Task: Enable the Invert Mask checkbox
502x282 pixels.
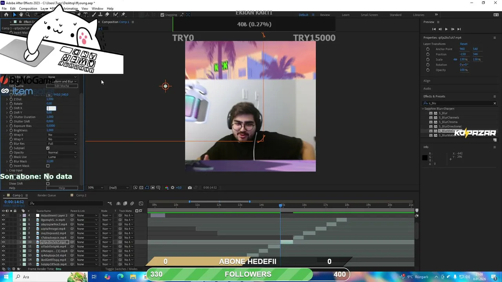Action: tap(48, 166)
